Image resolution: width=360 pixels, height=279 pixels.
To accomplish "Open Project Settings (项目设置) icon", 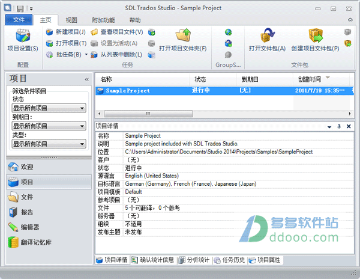I will [23, 35].
